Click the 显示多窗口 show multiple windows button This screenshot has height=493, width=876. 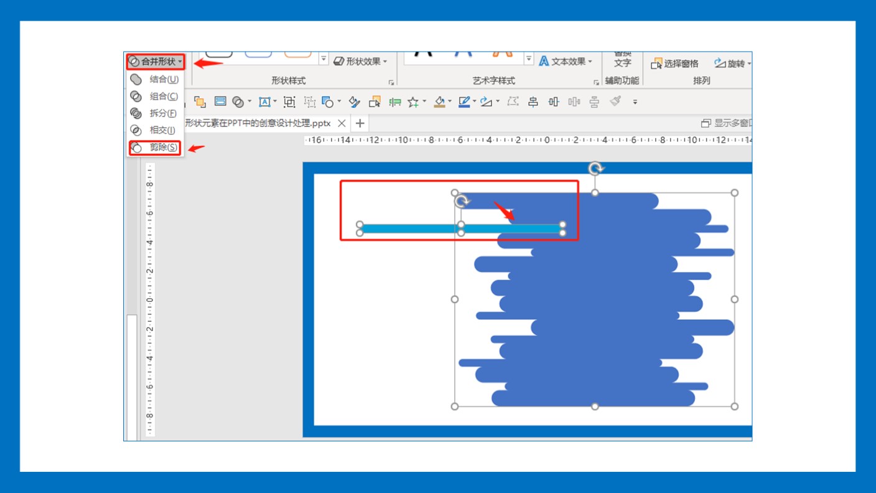(727, 123)
